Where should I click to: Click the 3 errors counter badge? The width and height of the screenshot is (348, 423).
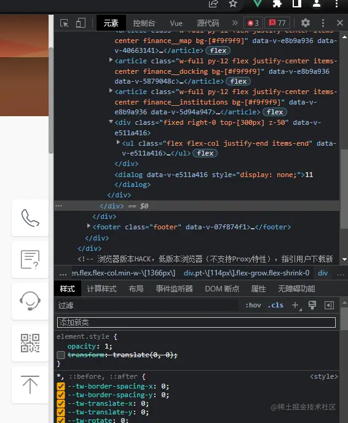tap(253, 23)
